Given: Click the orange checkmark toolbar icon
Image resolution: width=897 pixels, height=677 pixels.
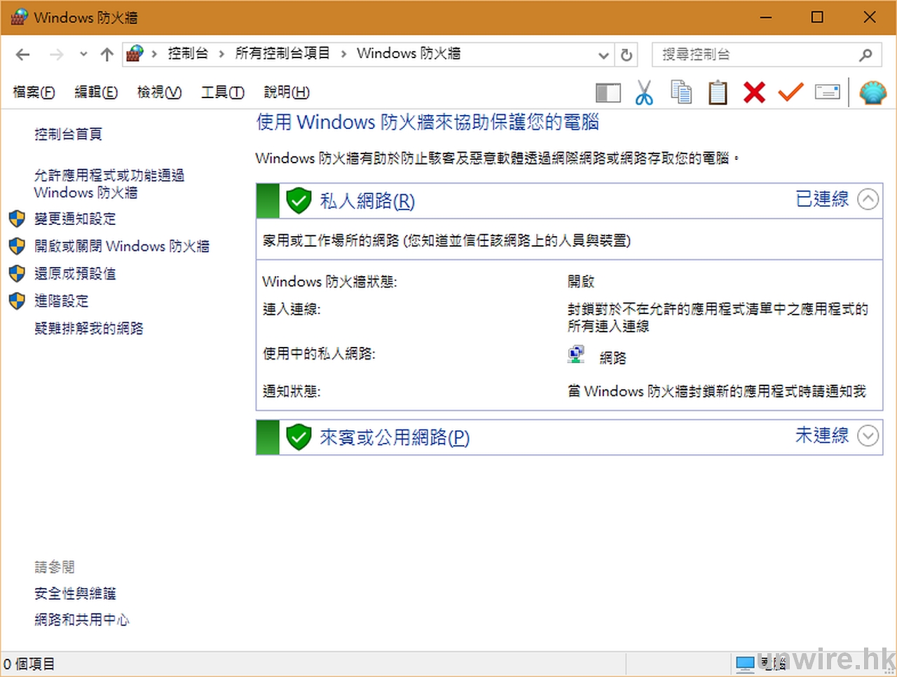Looking at the screenshot, I should (790, 93).
